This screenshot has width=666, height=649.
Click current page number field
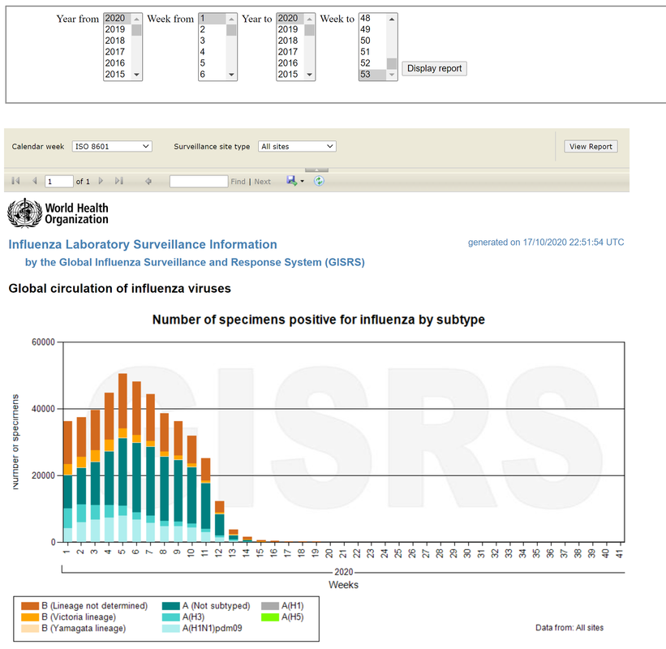click(58, 182)
